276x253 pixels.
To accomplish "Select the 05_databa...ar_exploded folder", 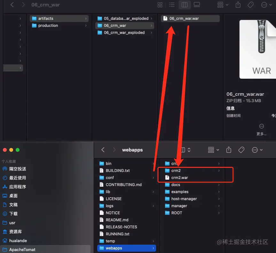I will point(125,18).
